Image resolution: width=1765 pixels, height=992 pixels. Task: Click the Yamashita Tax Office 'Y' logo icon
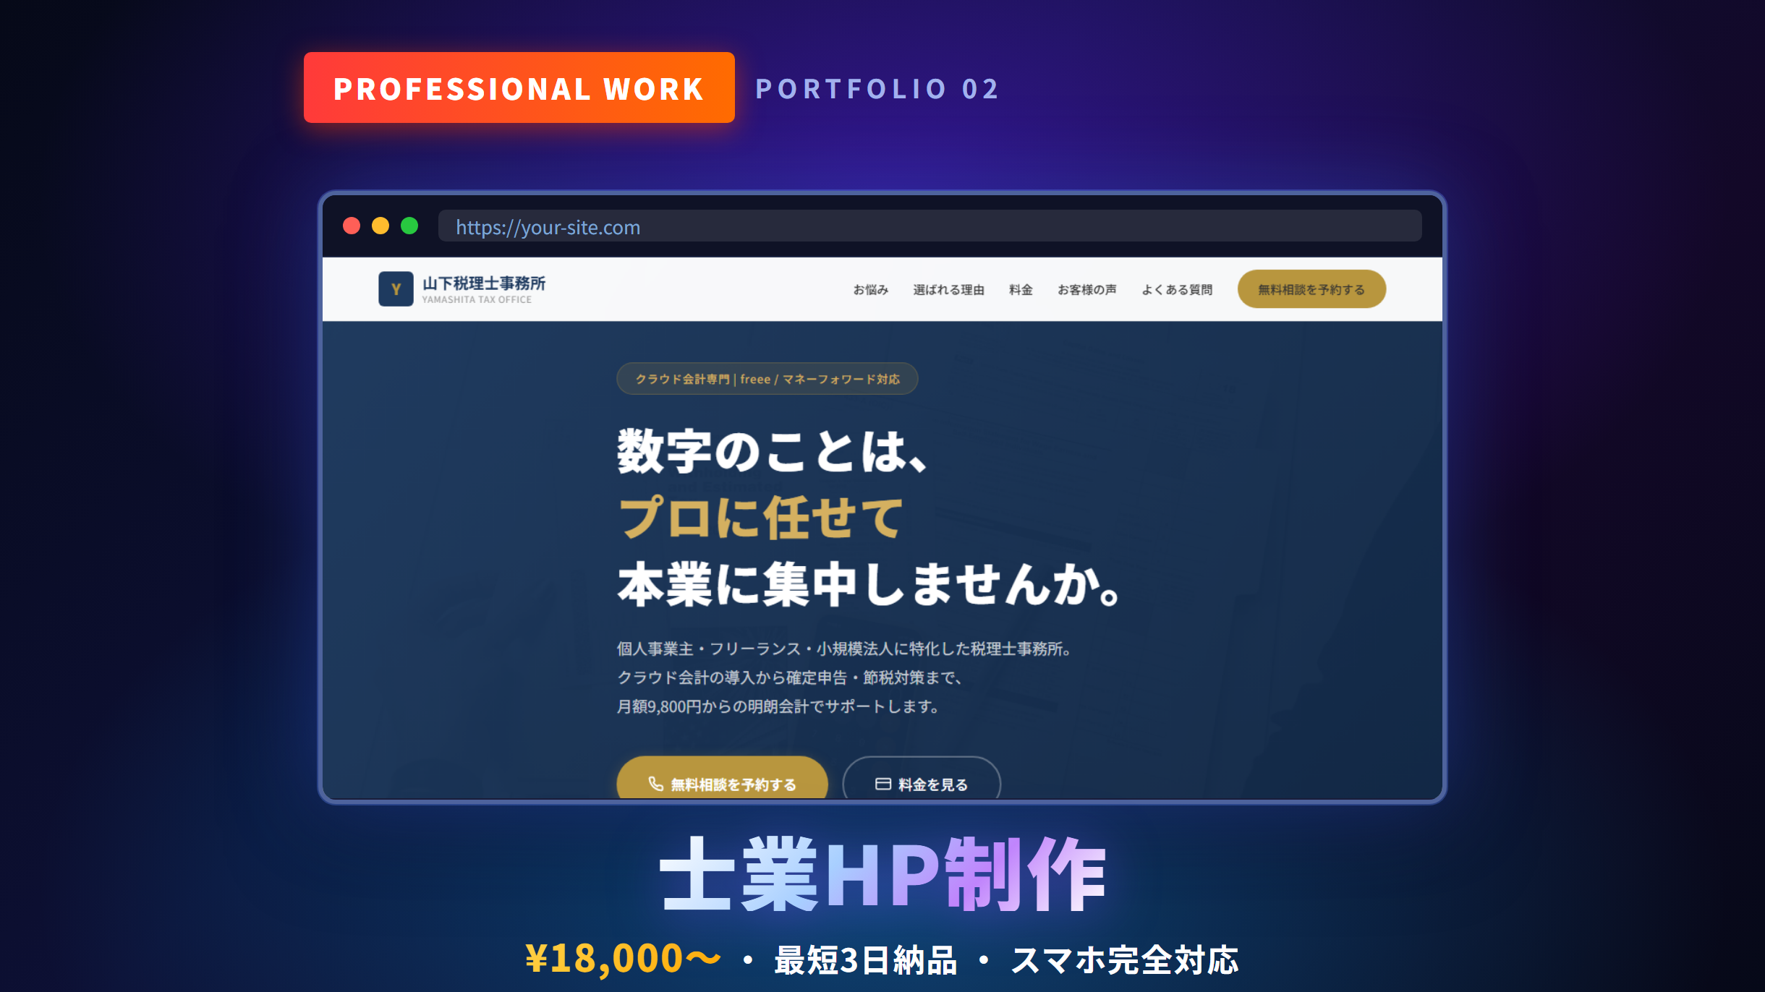[x=396, y=288]
